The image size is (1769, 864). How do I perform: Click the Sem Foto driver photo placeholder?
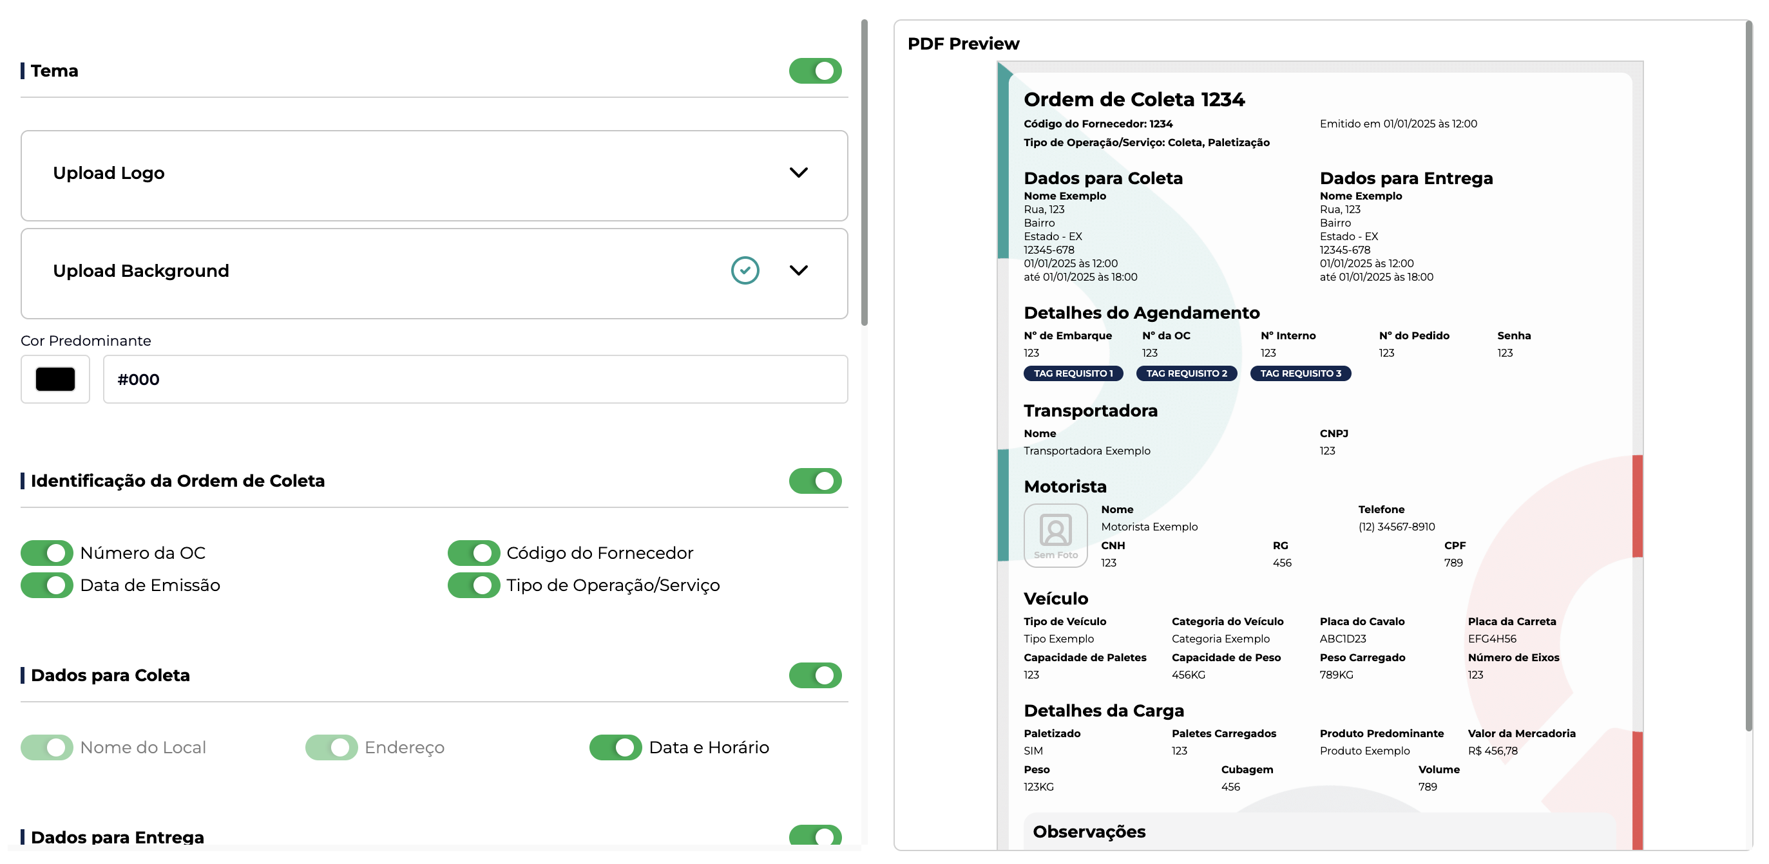tap(1055, 535)
